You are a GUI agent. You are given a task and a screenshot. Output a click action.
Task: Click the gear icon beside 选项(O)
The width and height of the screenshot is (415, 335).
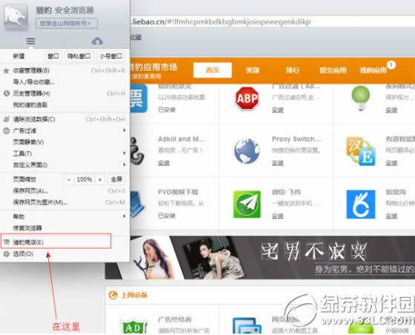(7, 254)
